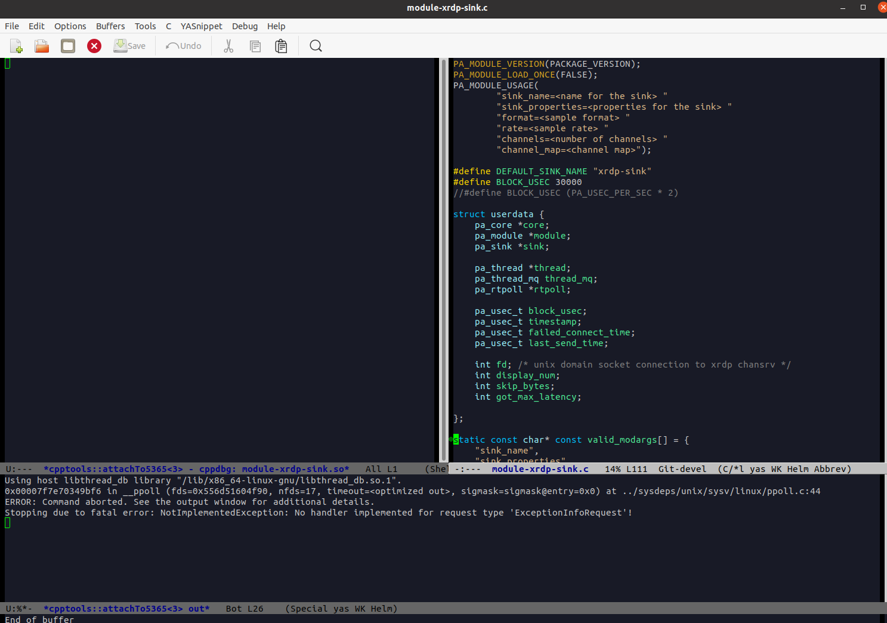Save the buffer using the Save toolbar icon
887x623 pixels.
click(x=129, y=46)
